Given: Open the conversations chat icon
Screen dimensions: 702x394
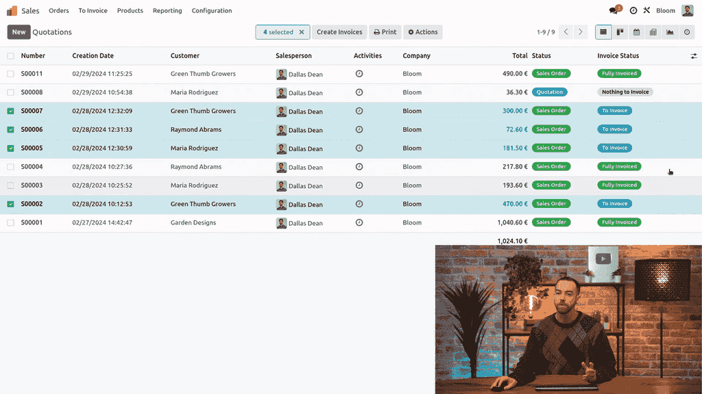Looking at the screenshot, I should click(614, 11).
